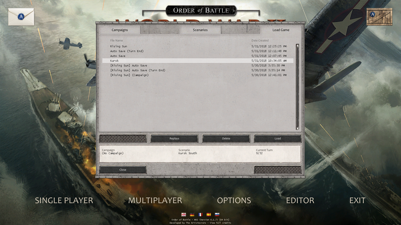
Task: Select the 'Kursk' save file row
Action: tap(198, 61)
